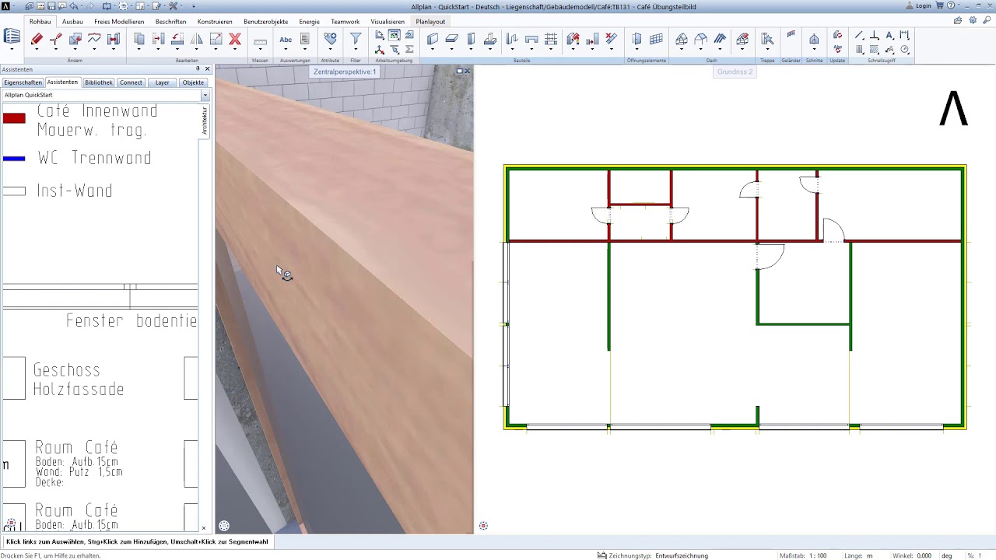Expand the dropdown below the stair tool

(767, 51)
